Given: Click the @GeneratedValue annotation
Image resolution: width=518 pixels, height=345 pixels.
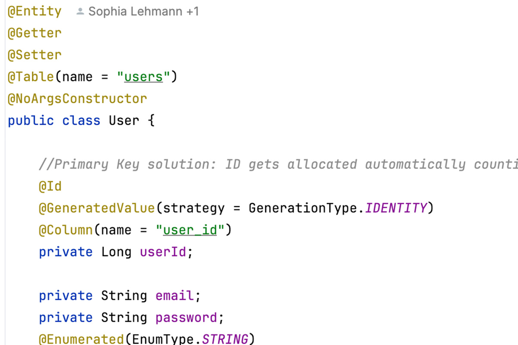Looking at the screenshot, I should coord(97,208).
